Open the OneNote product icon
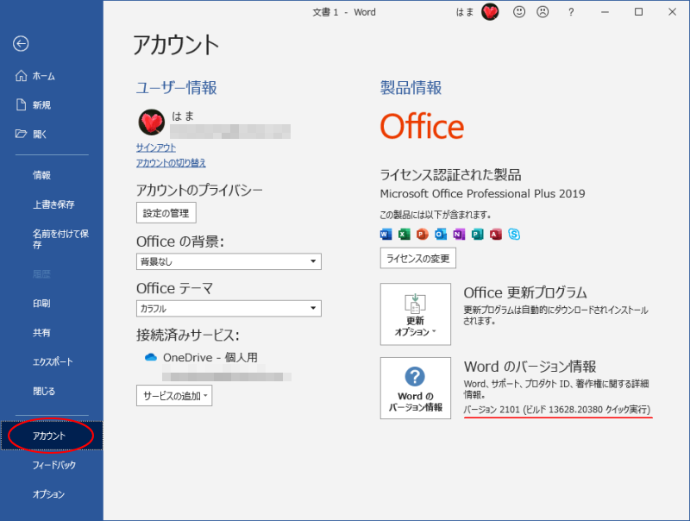This screenshot has height=521, width=690. coord(458,234)
